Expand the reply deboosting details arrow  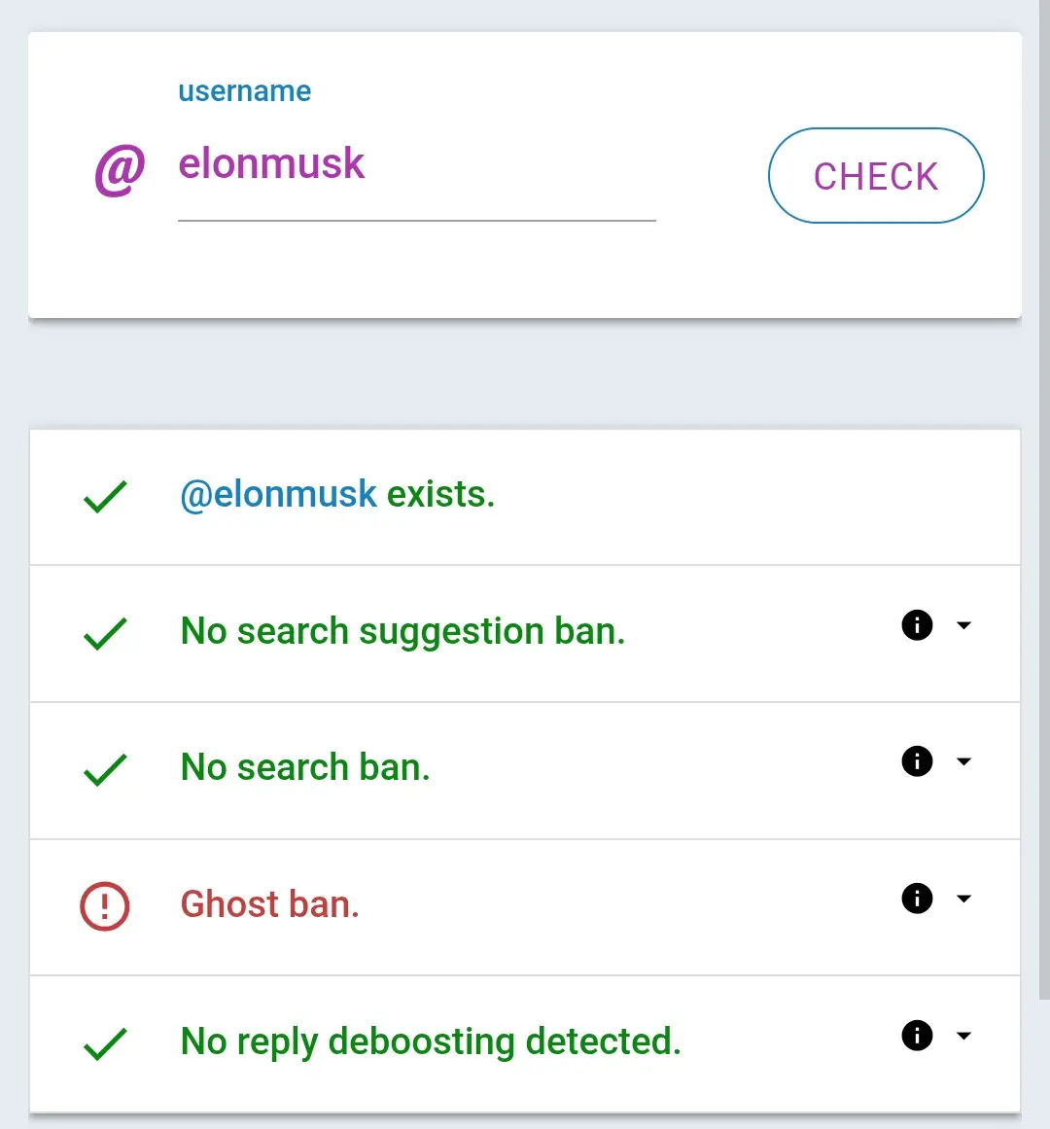coord(963,1036)
